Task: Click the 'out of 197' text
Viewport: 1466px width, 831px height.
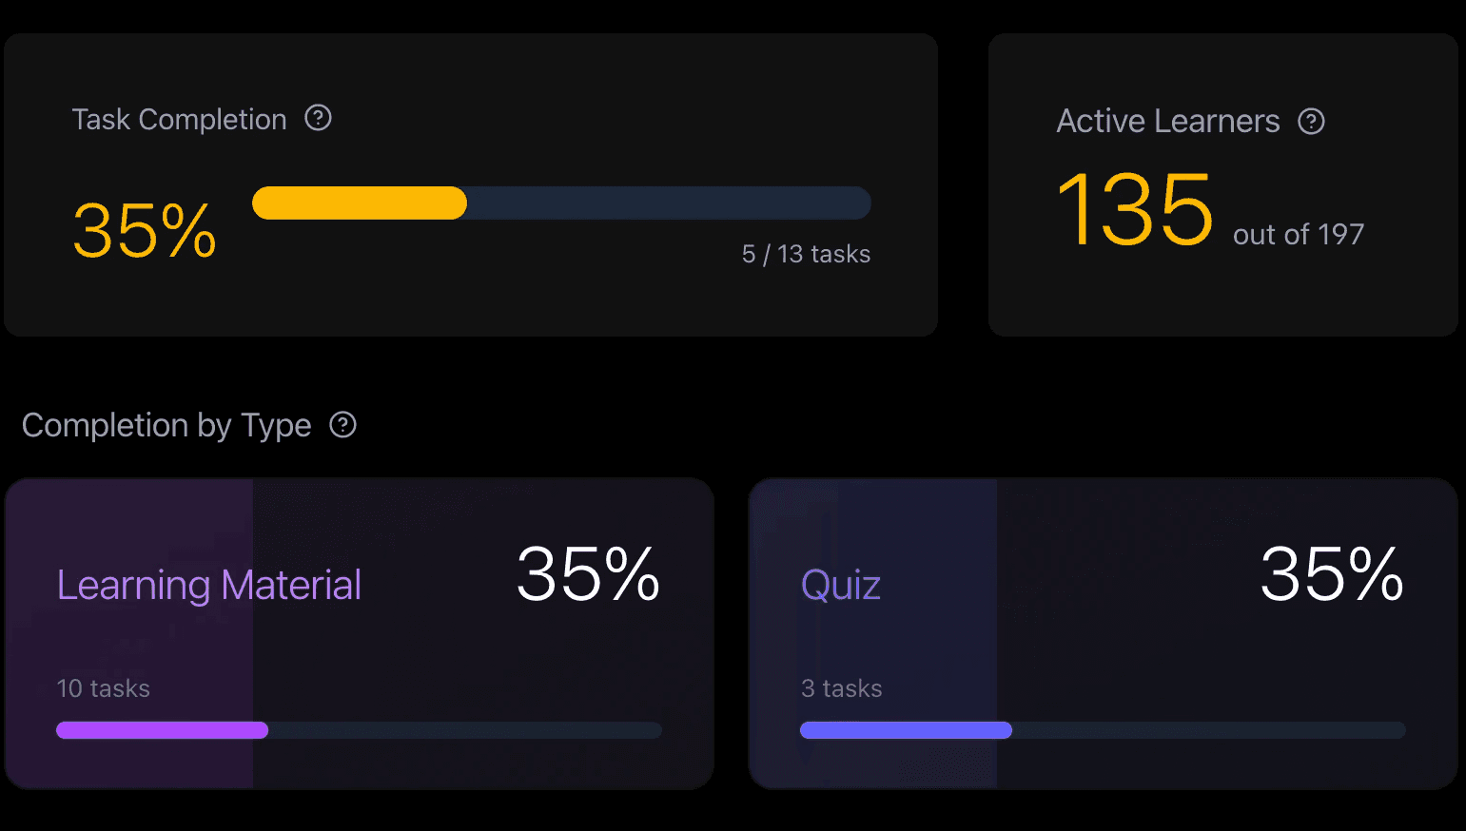Action: point(1299,234)
